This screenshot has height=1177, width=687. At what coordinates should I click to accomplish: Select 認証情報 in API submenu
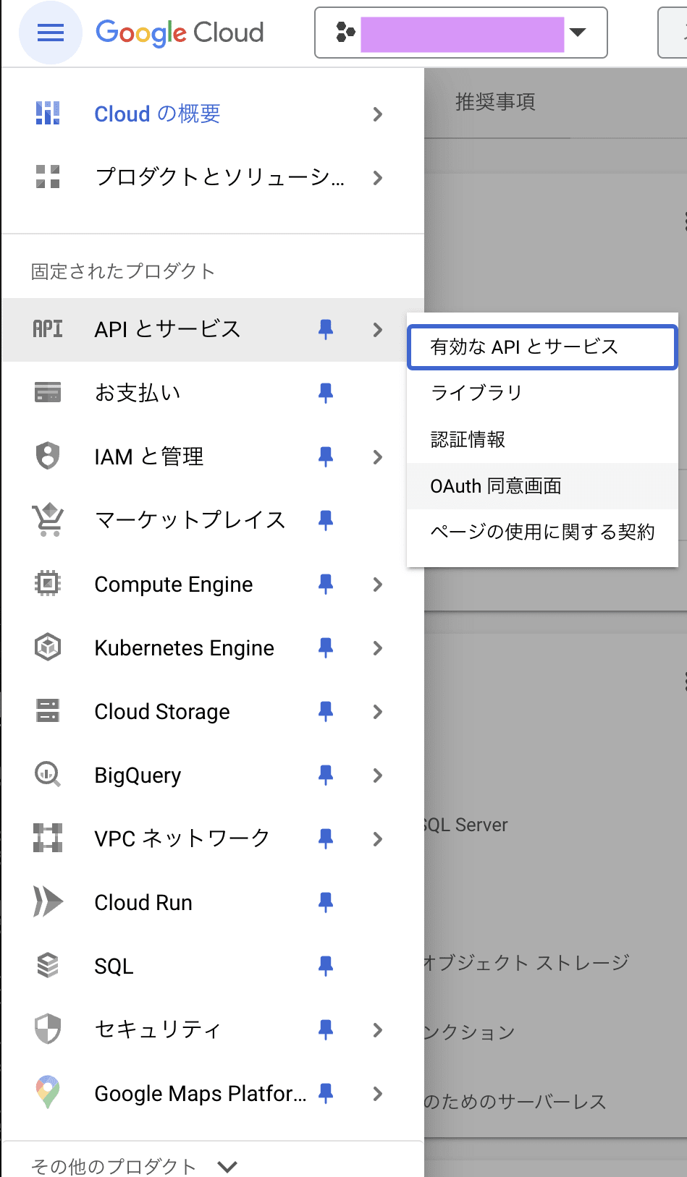[542, 439]
